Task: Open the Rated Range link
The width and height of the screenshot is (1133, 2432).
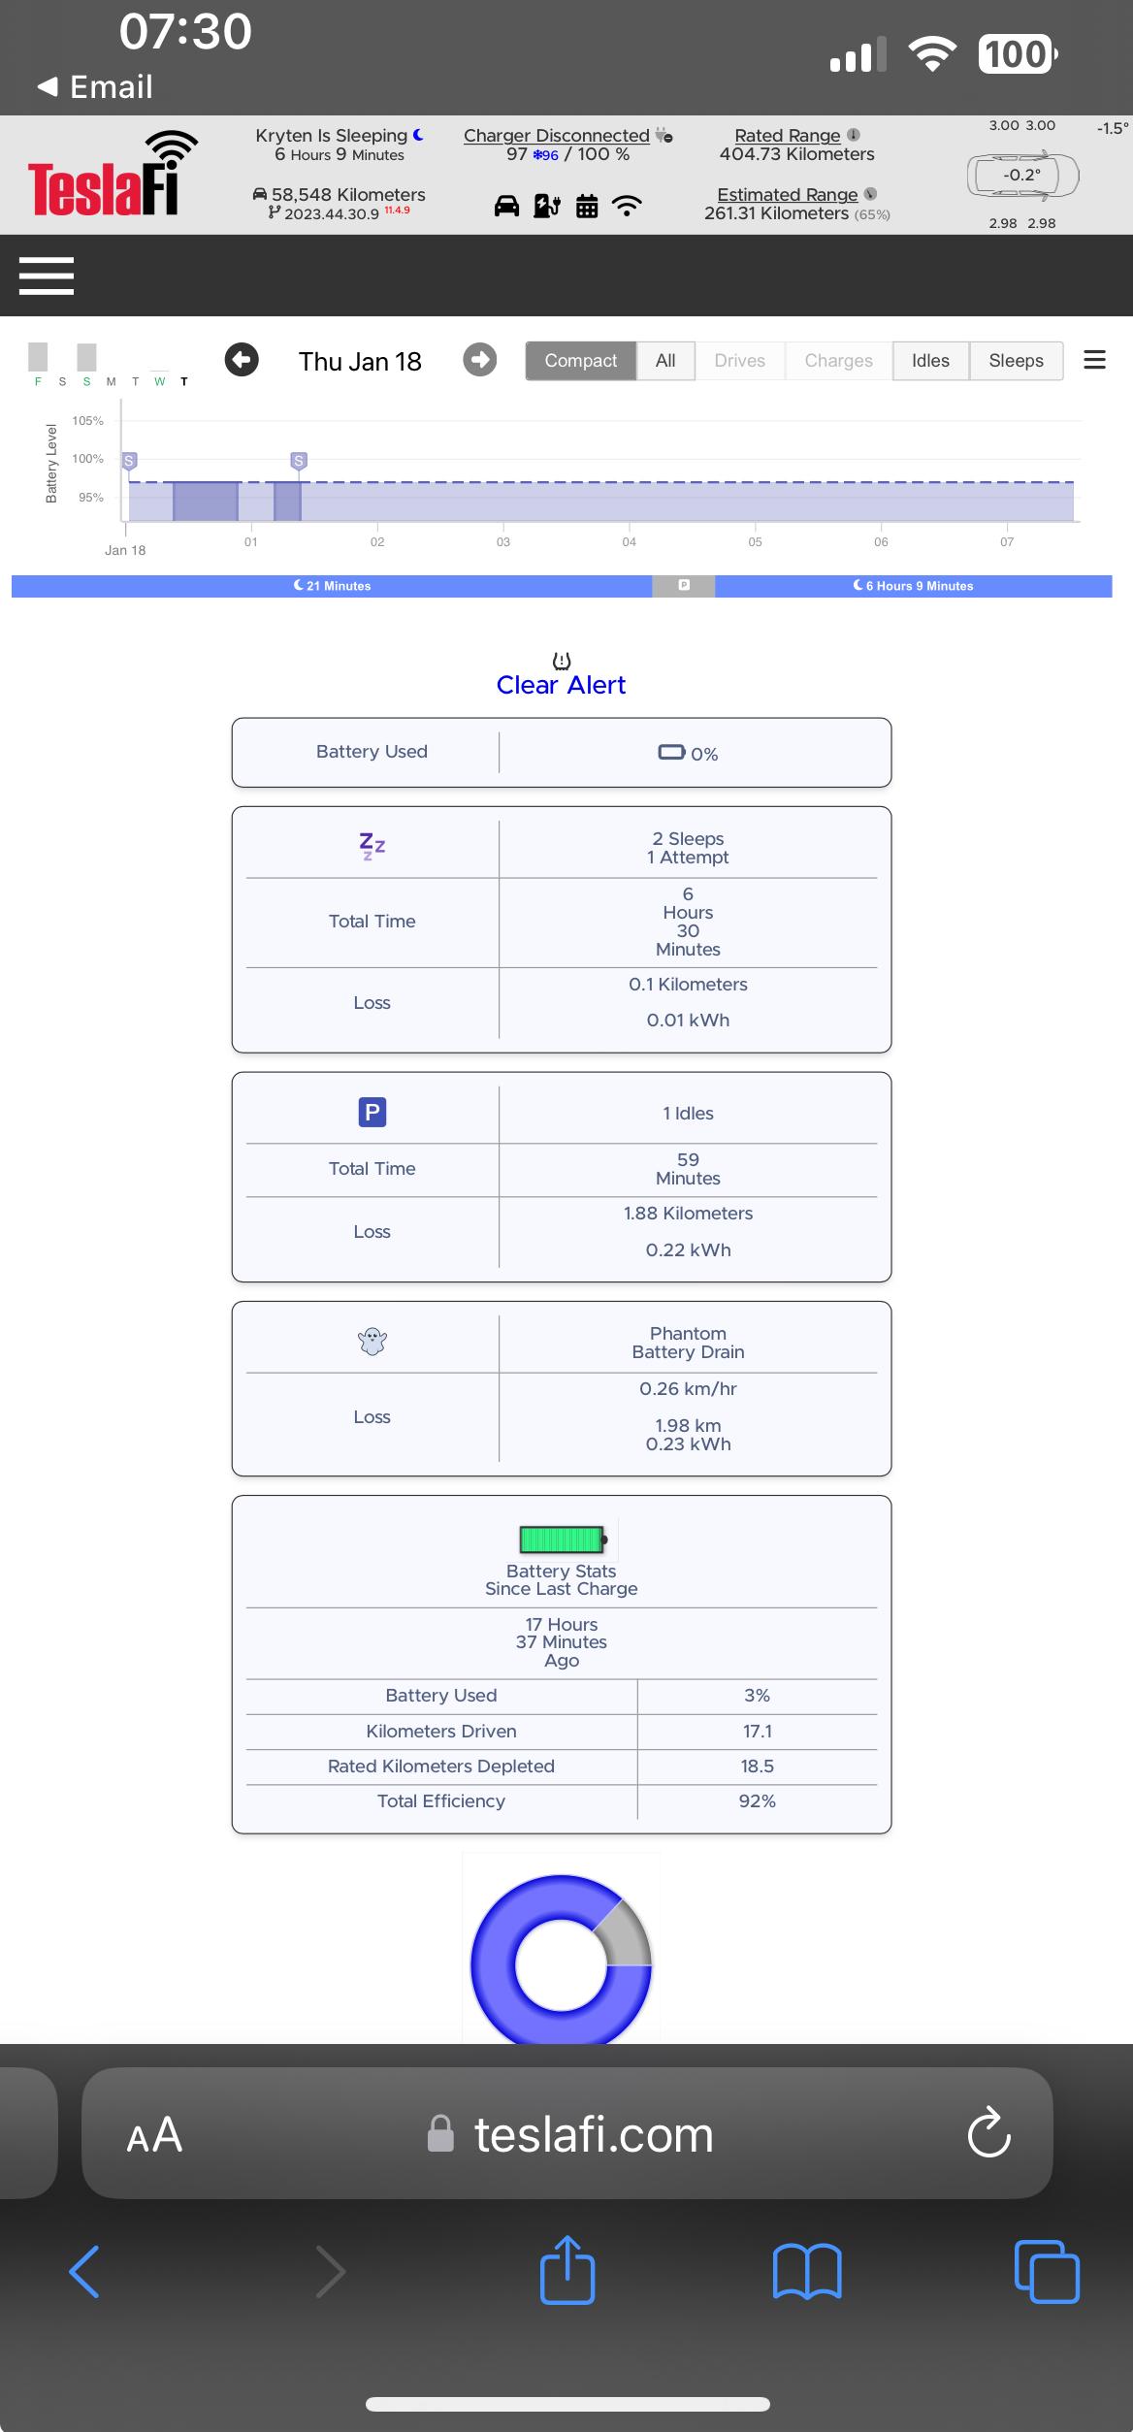Action: (787, 135)
